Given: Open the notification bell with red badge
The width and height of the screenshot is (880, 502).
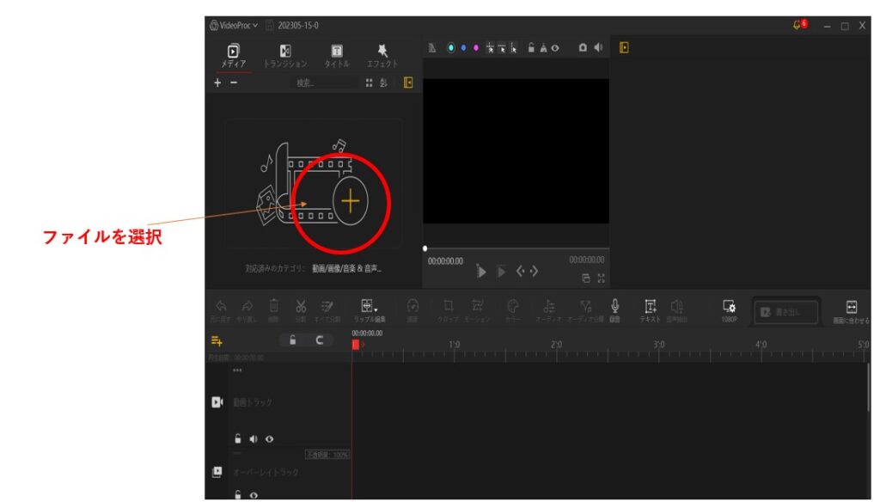Looking at the screenshot, I should (x=799, y=25).
